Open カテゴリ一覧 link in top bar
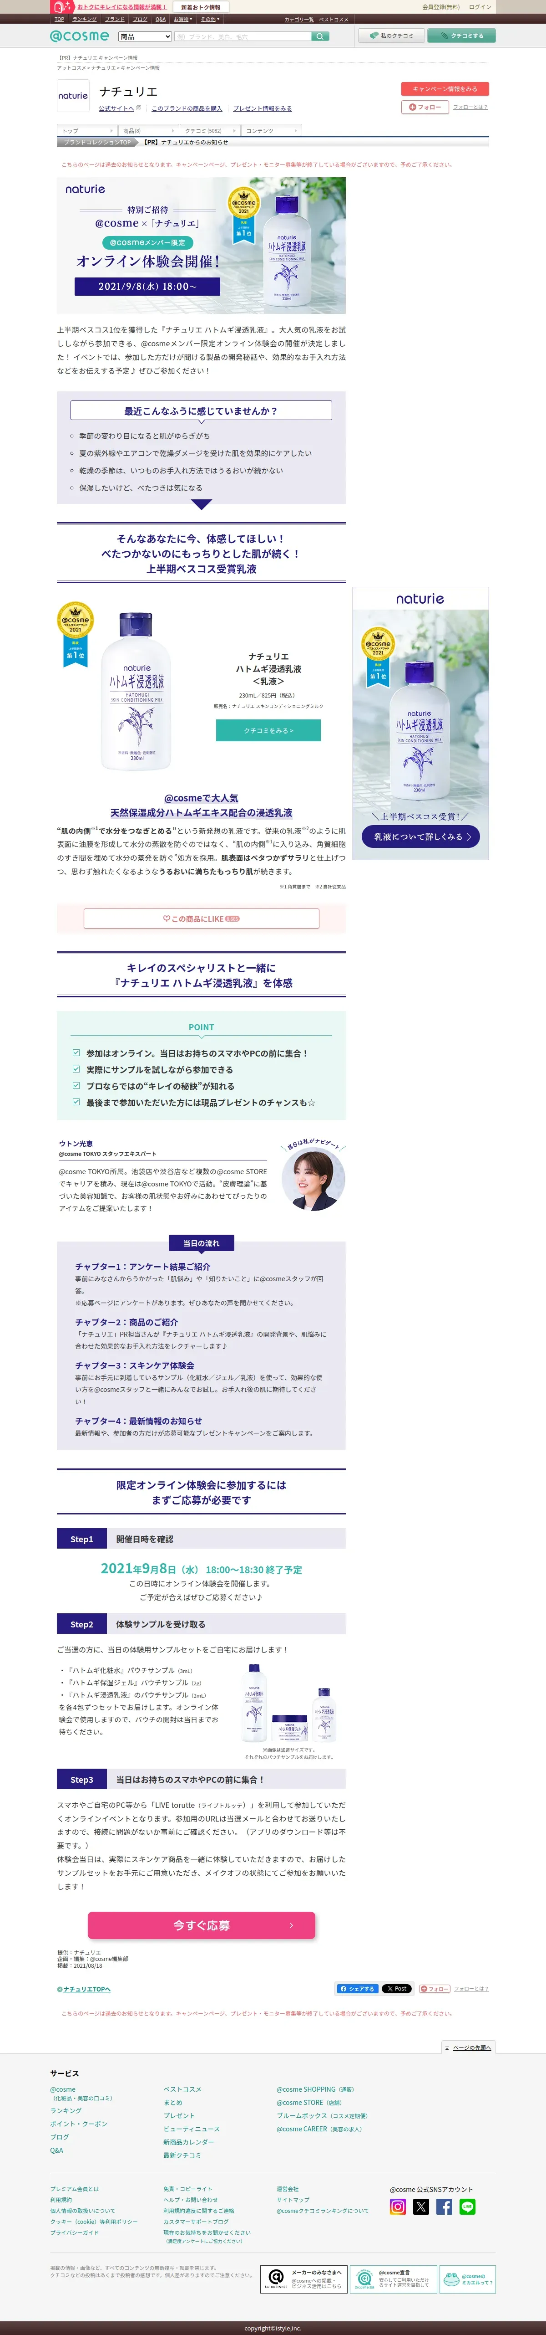546x2335 pixels. pyautogui.click(x=299, y=19)
